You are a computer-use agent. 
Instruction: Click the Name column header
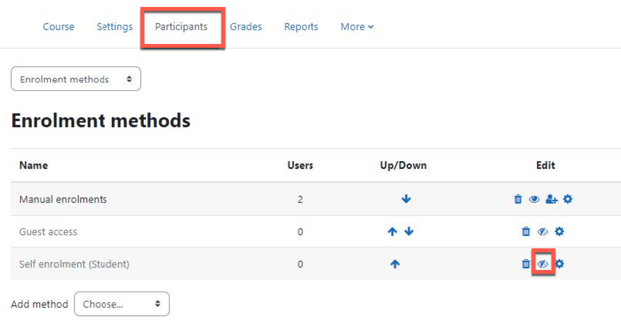(x=34, y=165)
